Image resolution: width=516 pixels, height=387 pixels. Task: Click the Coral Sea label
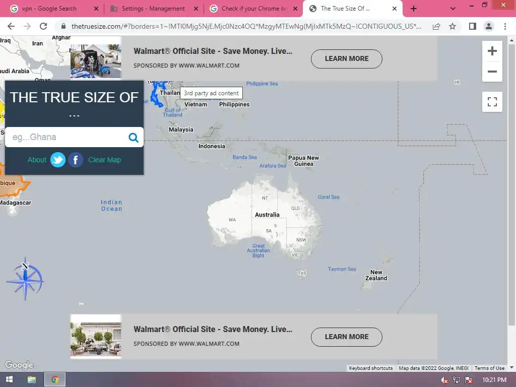329,197
